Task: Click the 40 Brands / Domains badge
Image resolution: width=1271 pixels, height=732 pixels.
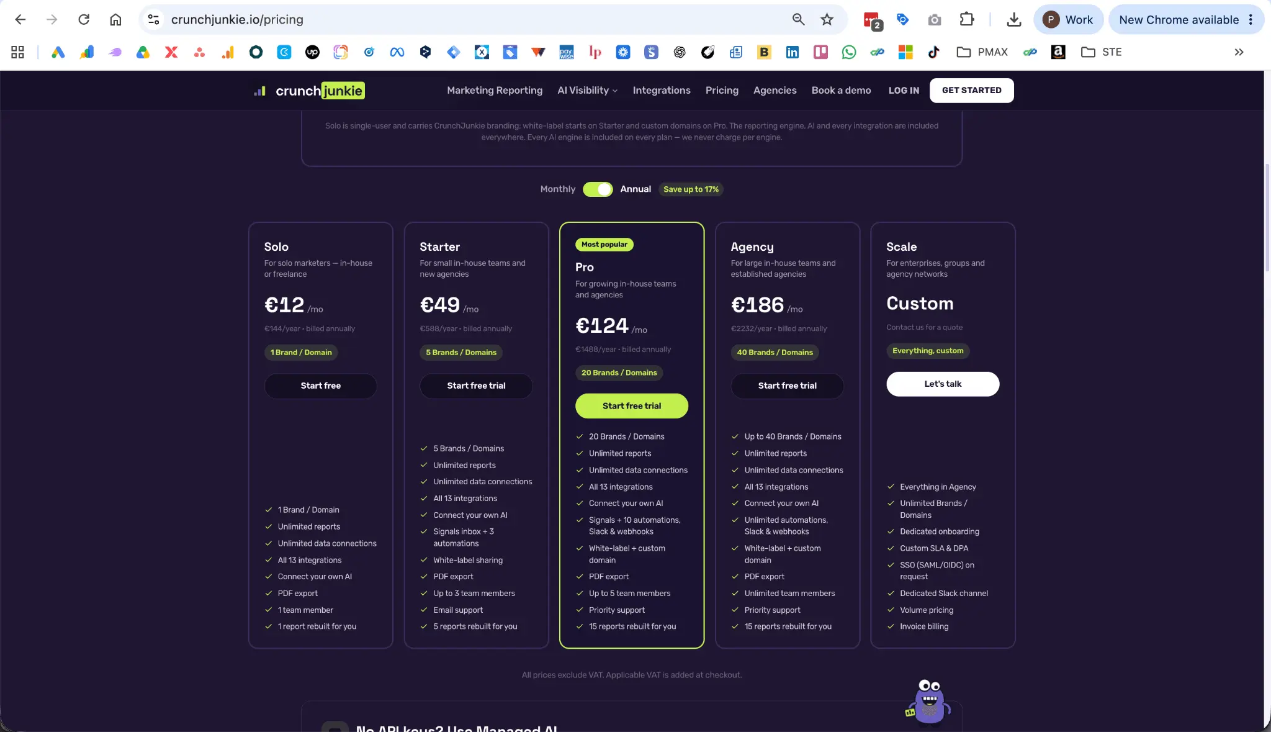Action: pos(775,353)
